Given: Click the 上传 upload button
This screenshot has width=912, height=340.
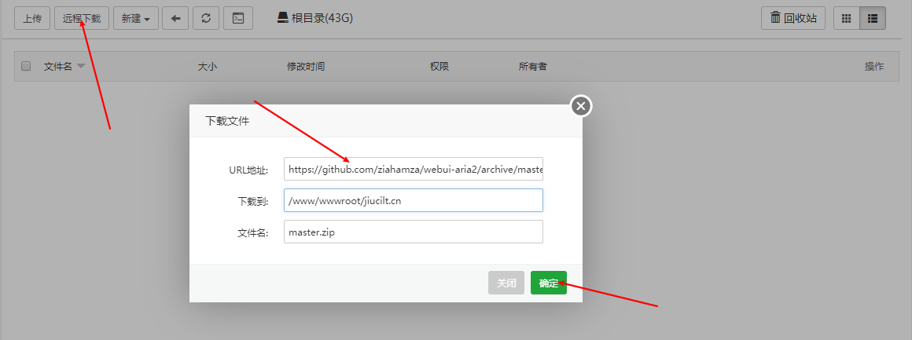Looking at the screenshot, I should point(32,18).
